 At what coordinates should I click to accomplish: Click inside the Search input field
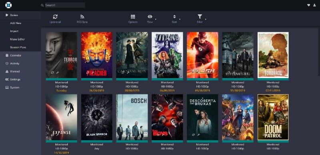(65, 5)
